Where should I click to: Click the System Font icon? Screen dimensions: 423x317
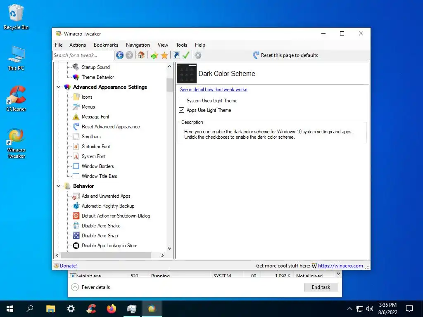click(x=76, y=156)
